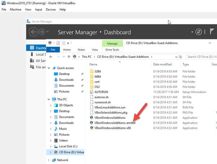Open the Drive Tools tab
217x164 pixels.
point(112,50)
